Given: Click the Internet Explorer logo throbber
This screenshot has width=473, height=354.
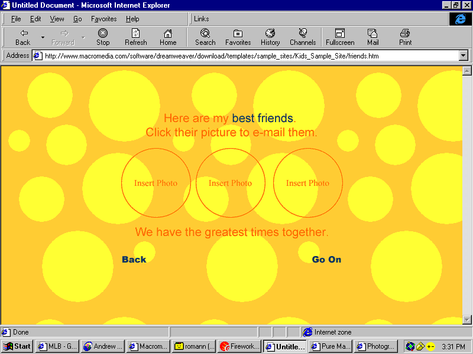Looking at the screenshot, I should click(461, 19).
